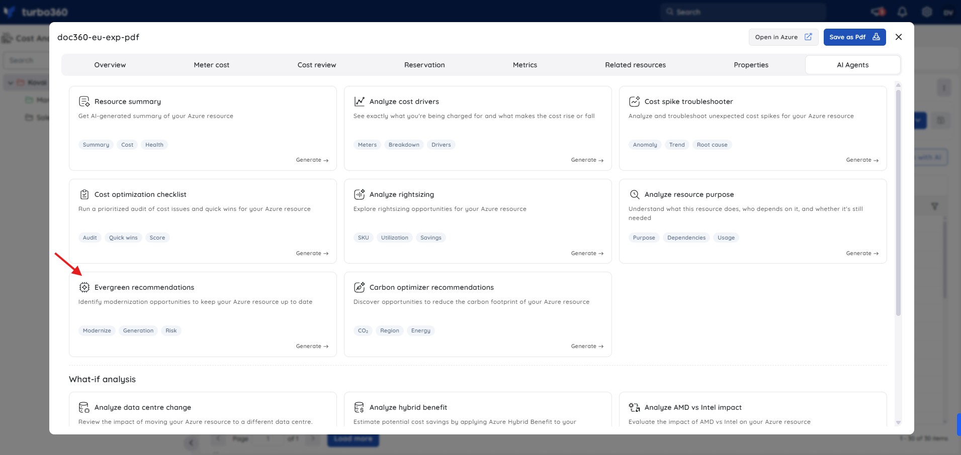Click the Evergreen recommendations gear icon

84,287
